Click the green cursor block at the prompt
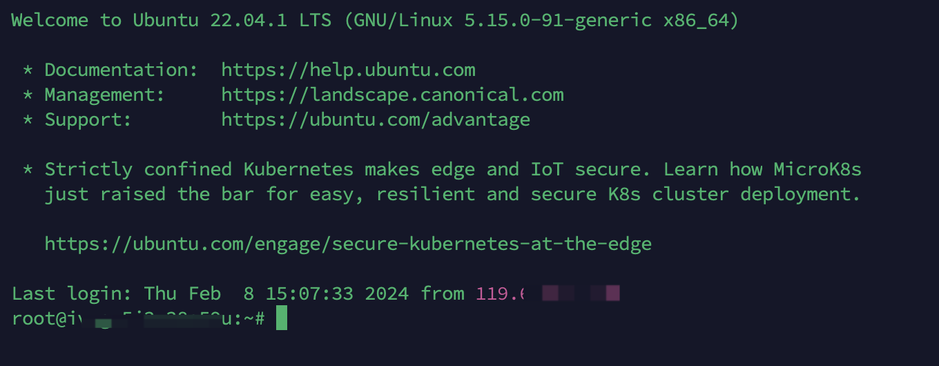The height and width of the screenshot is (366, 939). pos(281,318)
